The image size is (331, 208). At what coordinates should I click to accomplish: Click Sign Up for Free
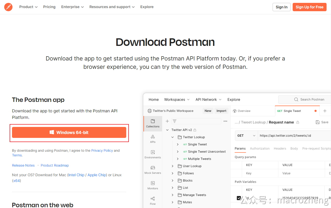click(x=310, y=7)
